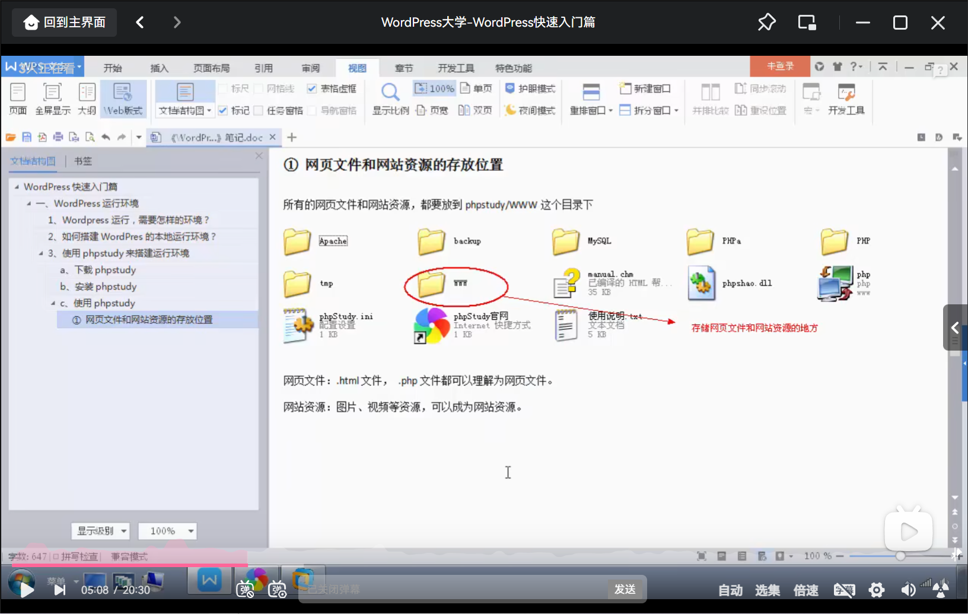This screenshot has height=614, width=968.
Task: Click the 开发工具 icon in ribbon
Action: click(x=846, y=98)
